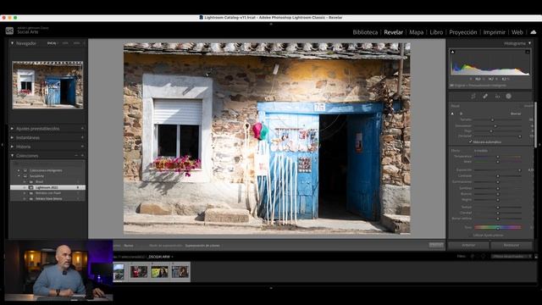Select the first filmstrip thumbnail
Screen dimensions: 542x305
coord(119,271)
